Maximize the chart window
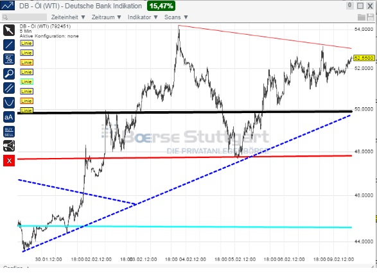The height and width of the screenshot is (273, 377). [x=360, y=6]
